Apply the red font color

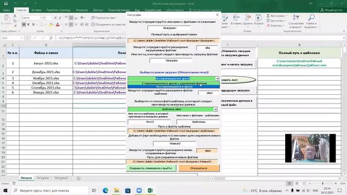click(x=58, y=24)
